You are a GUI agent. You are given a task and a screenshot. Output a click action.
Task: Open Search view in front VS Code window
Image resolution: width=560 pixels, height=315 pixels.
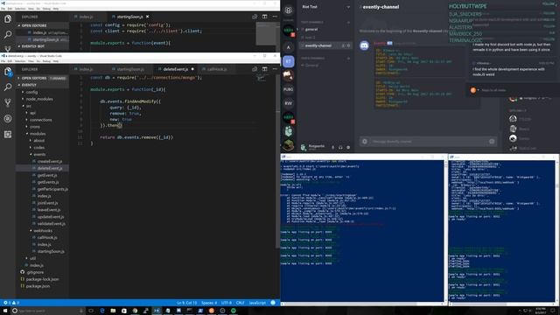click(8, 87)
